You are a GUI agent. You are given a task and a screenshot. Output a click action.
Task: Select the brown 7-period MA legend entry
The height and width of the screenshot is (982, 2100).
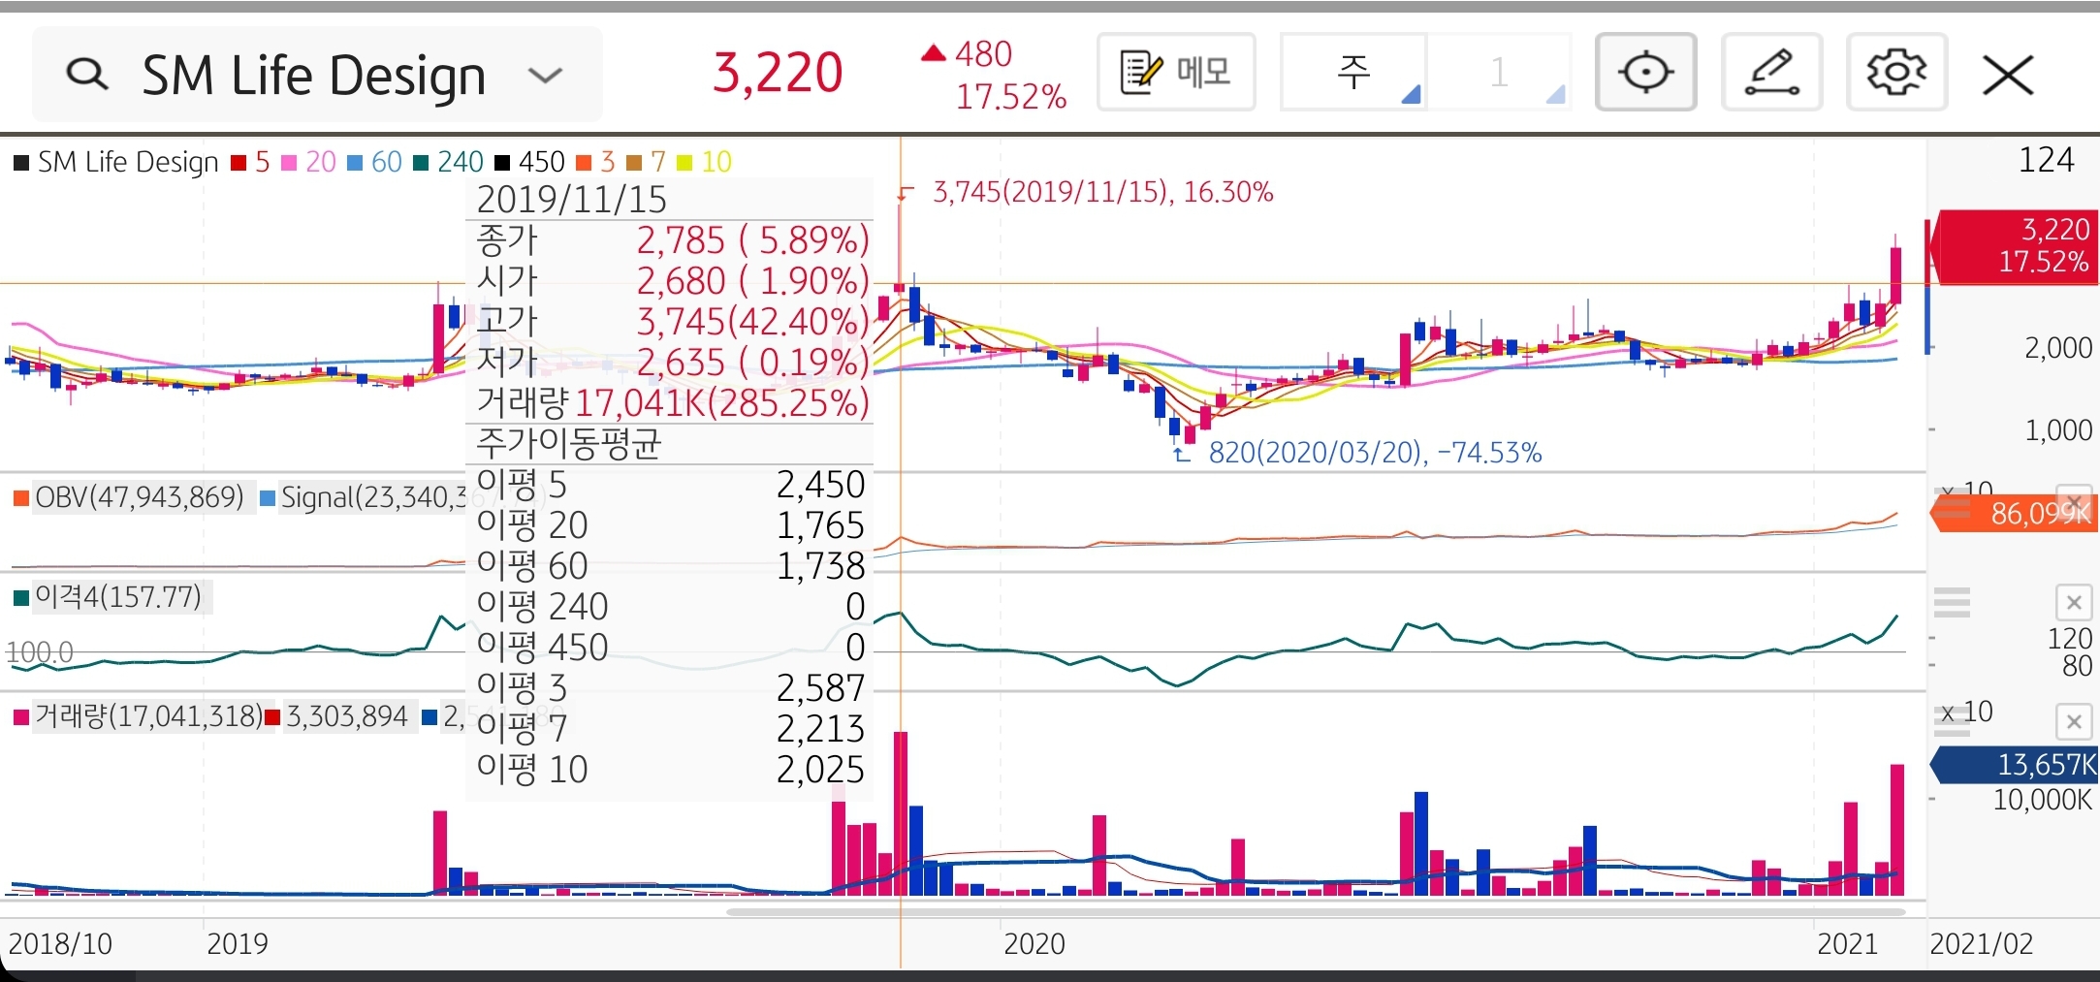pos(646,162)
